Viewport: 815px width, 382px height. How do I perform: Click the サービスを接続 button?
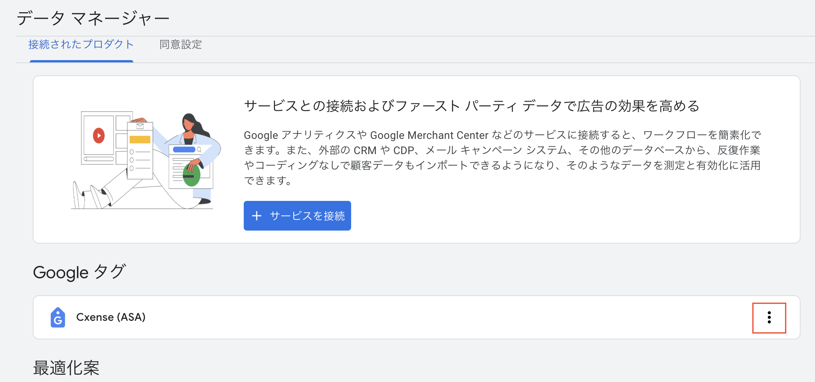(297, 216)
